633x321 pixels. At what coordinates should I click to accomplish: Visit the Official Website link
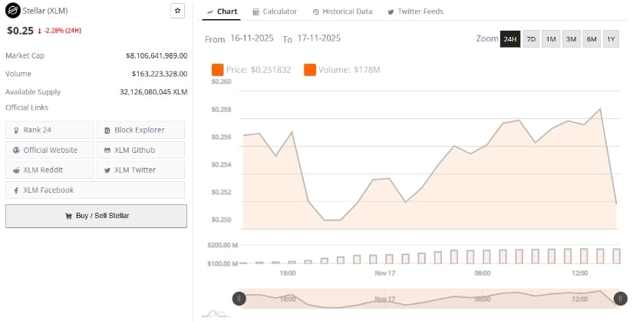50,150
